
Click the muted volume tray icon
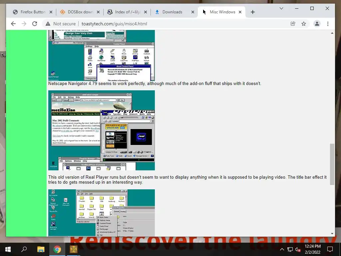tap(298, 249)
